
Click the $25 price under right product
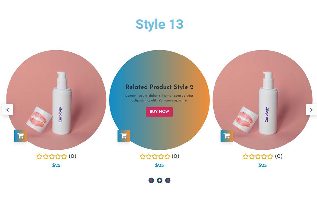[x=262, y=165]
